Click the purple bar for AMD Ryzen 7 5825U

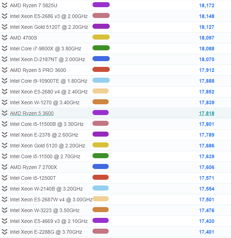(101, 5)
